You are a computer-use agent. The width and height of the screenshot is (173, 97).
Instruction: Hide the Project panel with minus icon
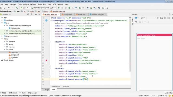(x=39, y=14)
